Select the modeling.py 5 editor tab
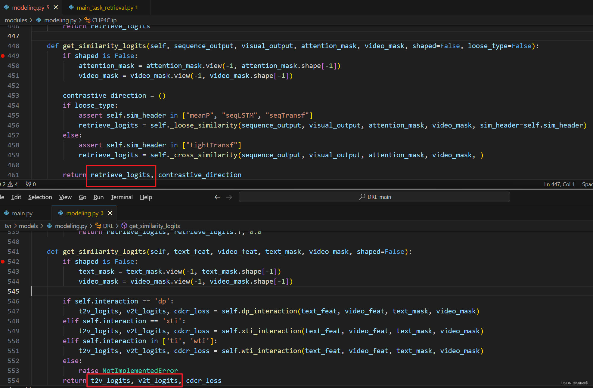The image size is (593, 388). [30, 8]
